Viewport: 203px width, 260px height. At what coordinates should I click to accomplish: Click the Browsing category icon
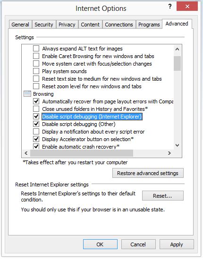[x=27, y=94]
